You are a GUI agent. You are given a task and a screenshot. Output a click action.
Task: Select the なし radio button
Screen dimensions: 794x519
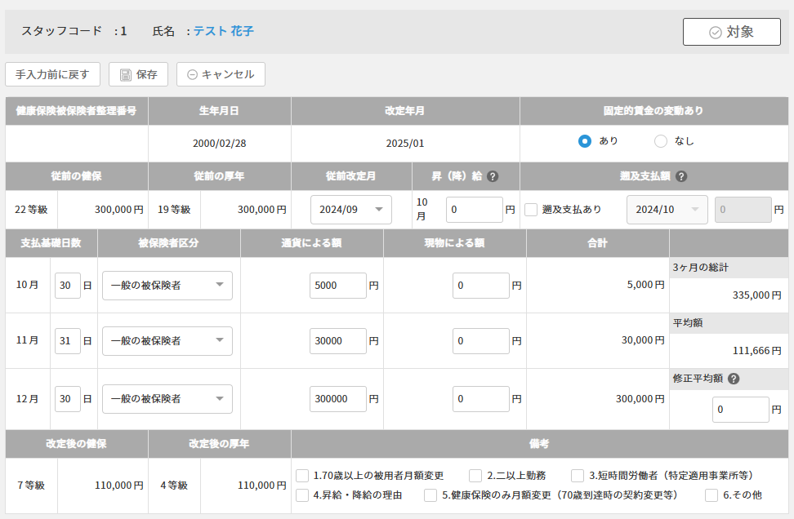coord(661,141)
